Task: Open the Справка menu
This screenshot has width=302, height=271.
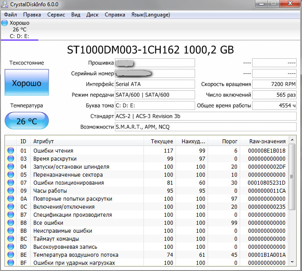Action: (x=115, y=15)
